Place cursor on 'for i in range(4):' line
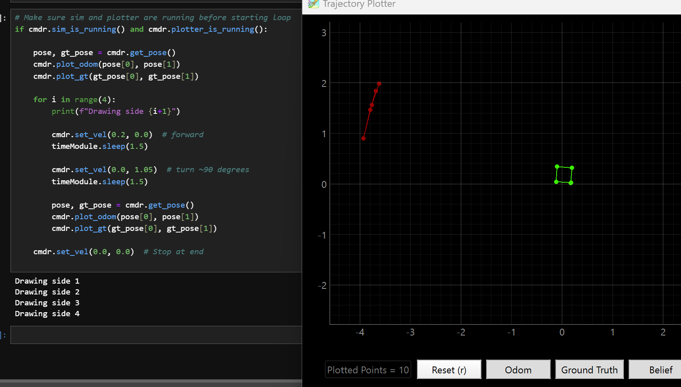 point(74,99)
